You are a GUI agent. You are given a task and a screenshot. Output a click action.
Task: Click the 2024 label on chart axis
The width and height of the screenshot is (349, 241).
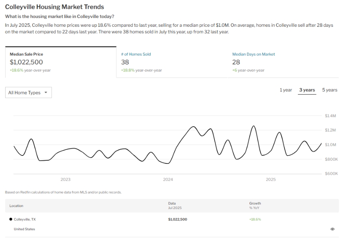(x=168, y=180)
